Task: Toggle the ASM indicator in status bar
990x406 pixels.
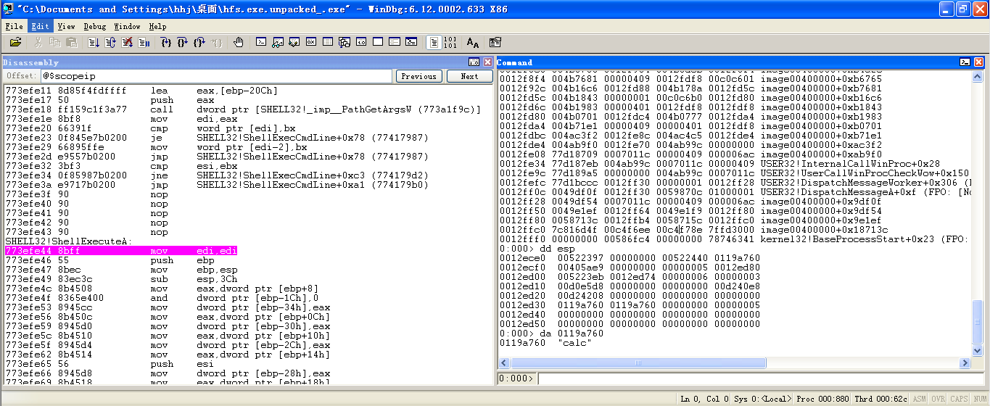Action: pyautogui.click(x=919, y=399)
